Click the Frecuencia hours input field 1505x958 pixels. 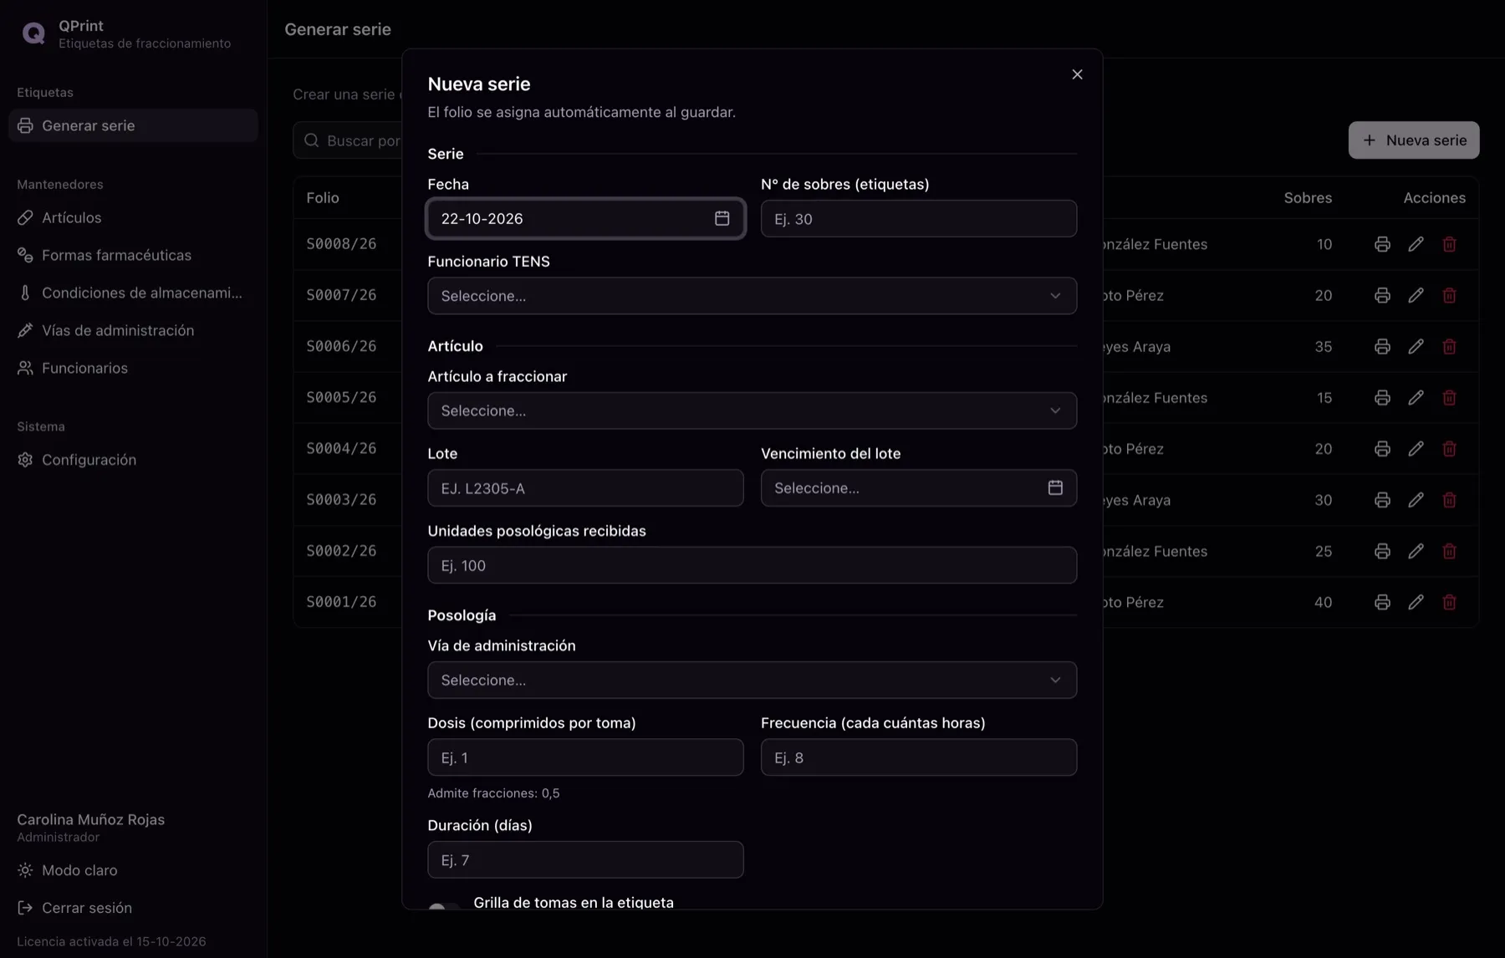(x=918, y=757)
